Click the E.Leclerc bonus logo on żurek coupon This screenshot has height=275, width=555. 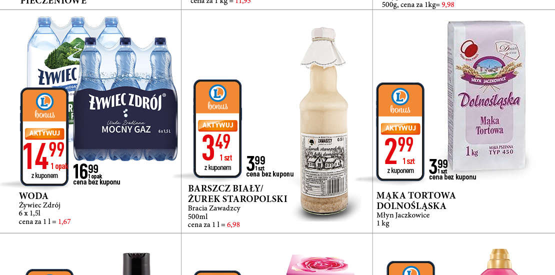pyautogui.click(x=217, y=96)
